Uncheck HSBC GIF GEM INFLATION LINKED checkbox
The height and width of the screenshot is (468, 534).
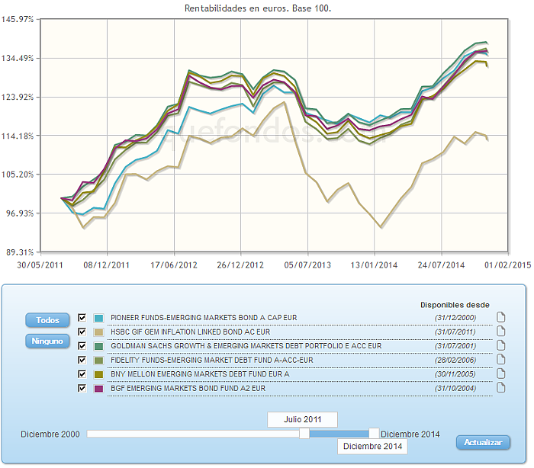point(82,332)
